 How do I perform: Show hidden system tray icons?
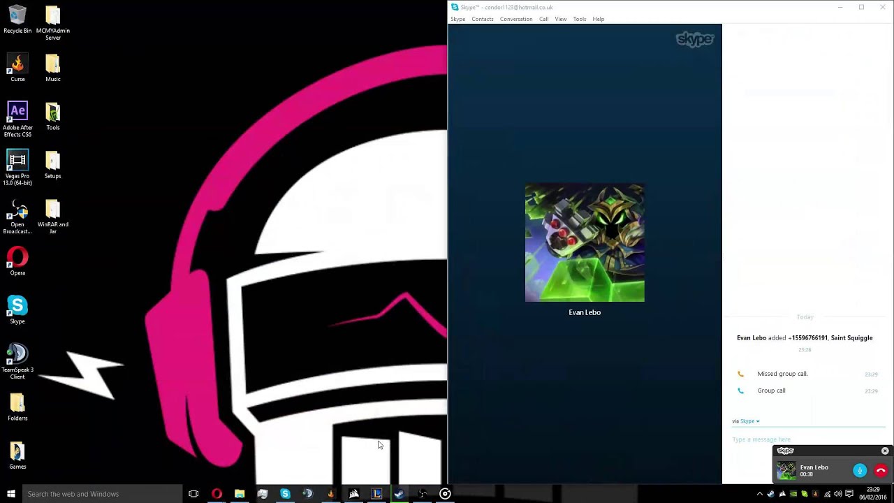click(x=760, y=494)
